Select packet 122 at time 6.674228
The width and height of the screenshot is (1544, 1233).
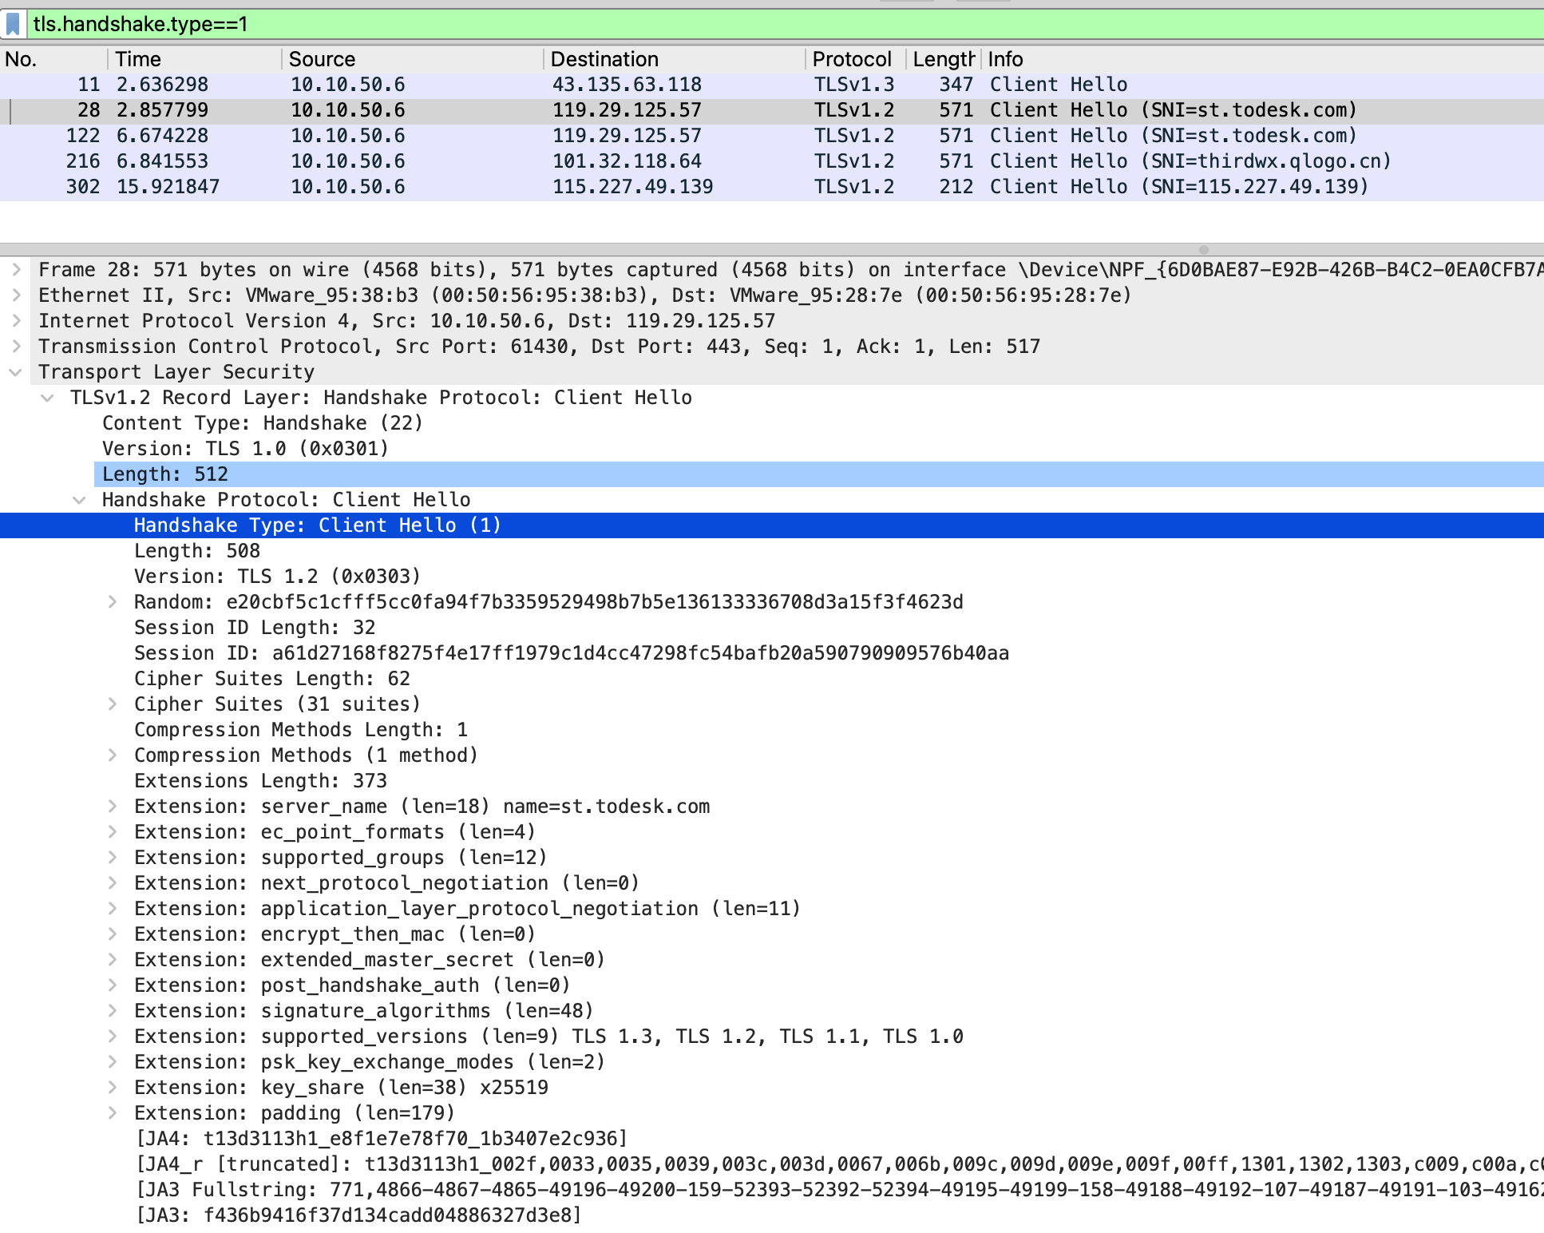tap(772, 136)
